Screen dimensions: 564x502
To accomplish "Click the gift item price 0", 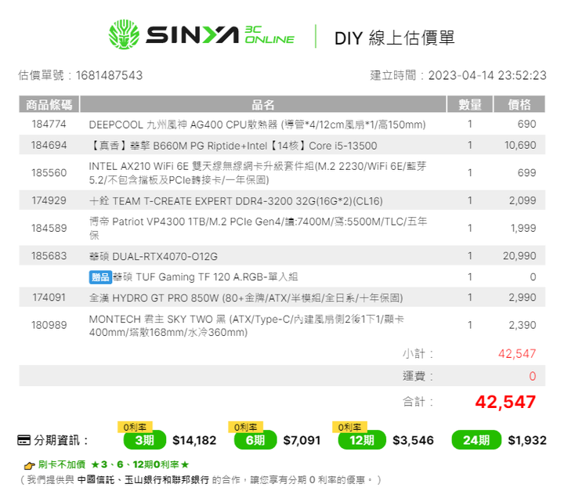I will (x=533, y=277).
